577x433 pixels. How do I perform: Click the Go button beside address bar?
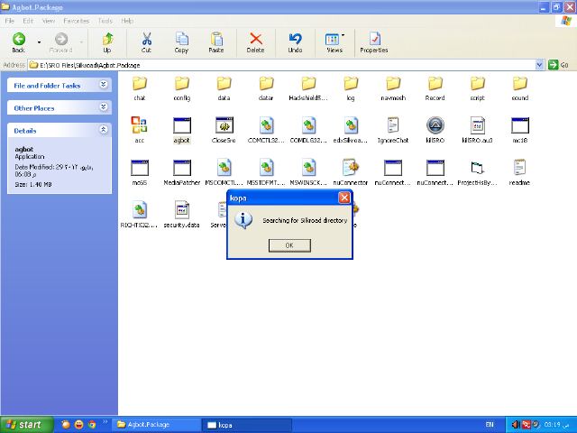point(559,65)
